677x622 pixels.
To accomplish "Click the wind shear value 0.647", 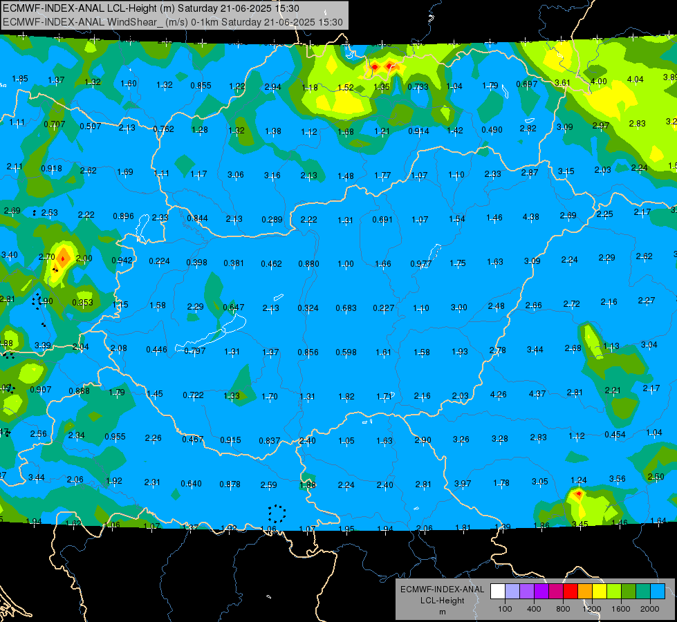I will tap(234, 307).
